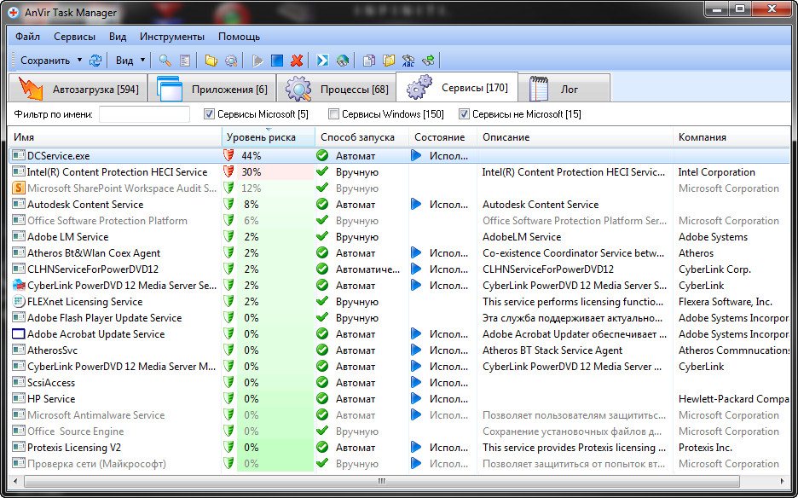Screen dimensions: 798x498
Task: Click the yellow folder icon in toolbar
Action: coord(211,61)
